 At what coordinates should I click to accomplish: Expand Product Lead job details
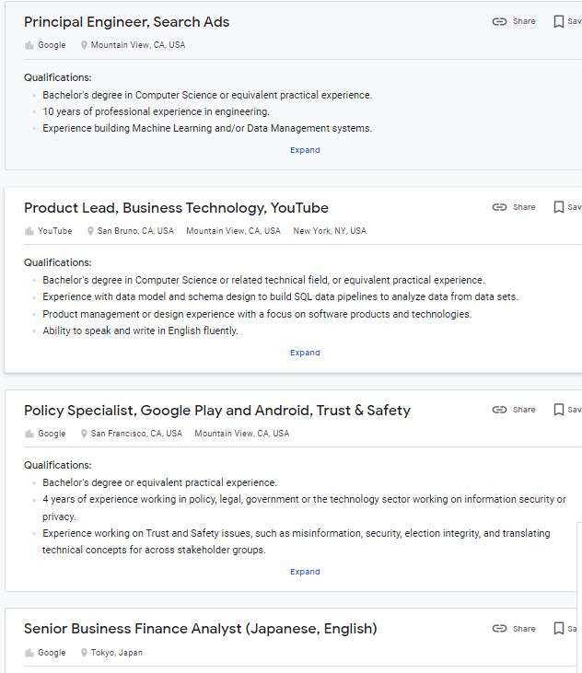(x=305, y=353)
